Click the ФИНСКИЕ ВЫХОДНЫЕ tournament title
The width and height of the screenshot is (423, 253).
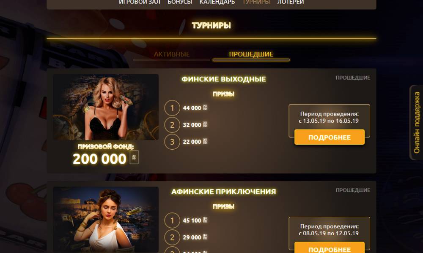[223, 79]
